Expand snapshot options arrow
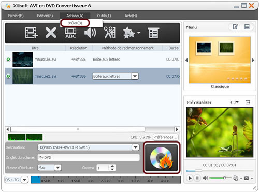Viewport: 259px width, 192px height. pyautogui.click(x=252, y=178)
